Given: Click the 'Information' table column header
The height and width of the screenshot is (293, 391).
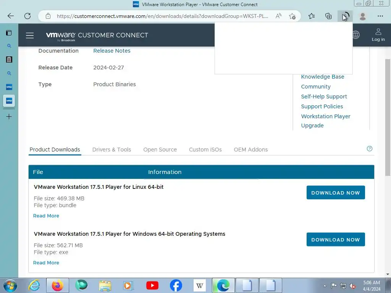Looking at the screenshot, I should point(165,172).
